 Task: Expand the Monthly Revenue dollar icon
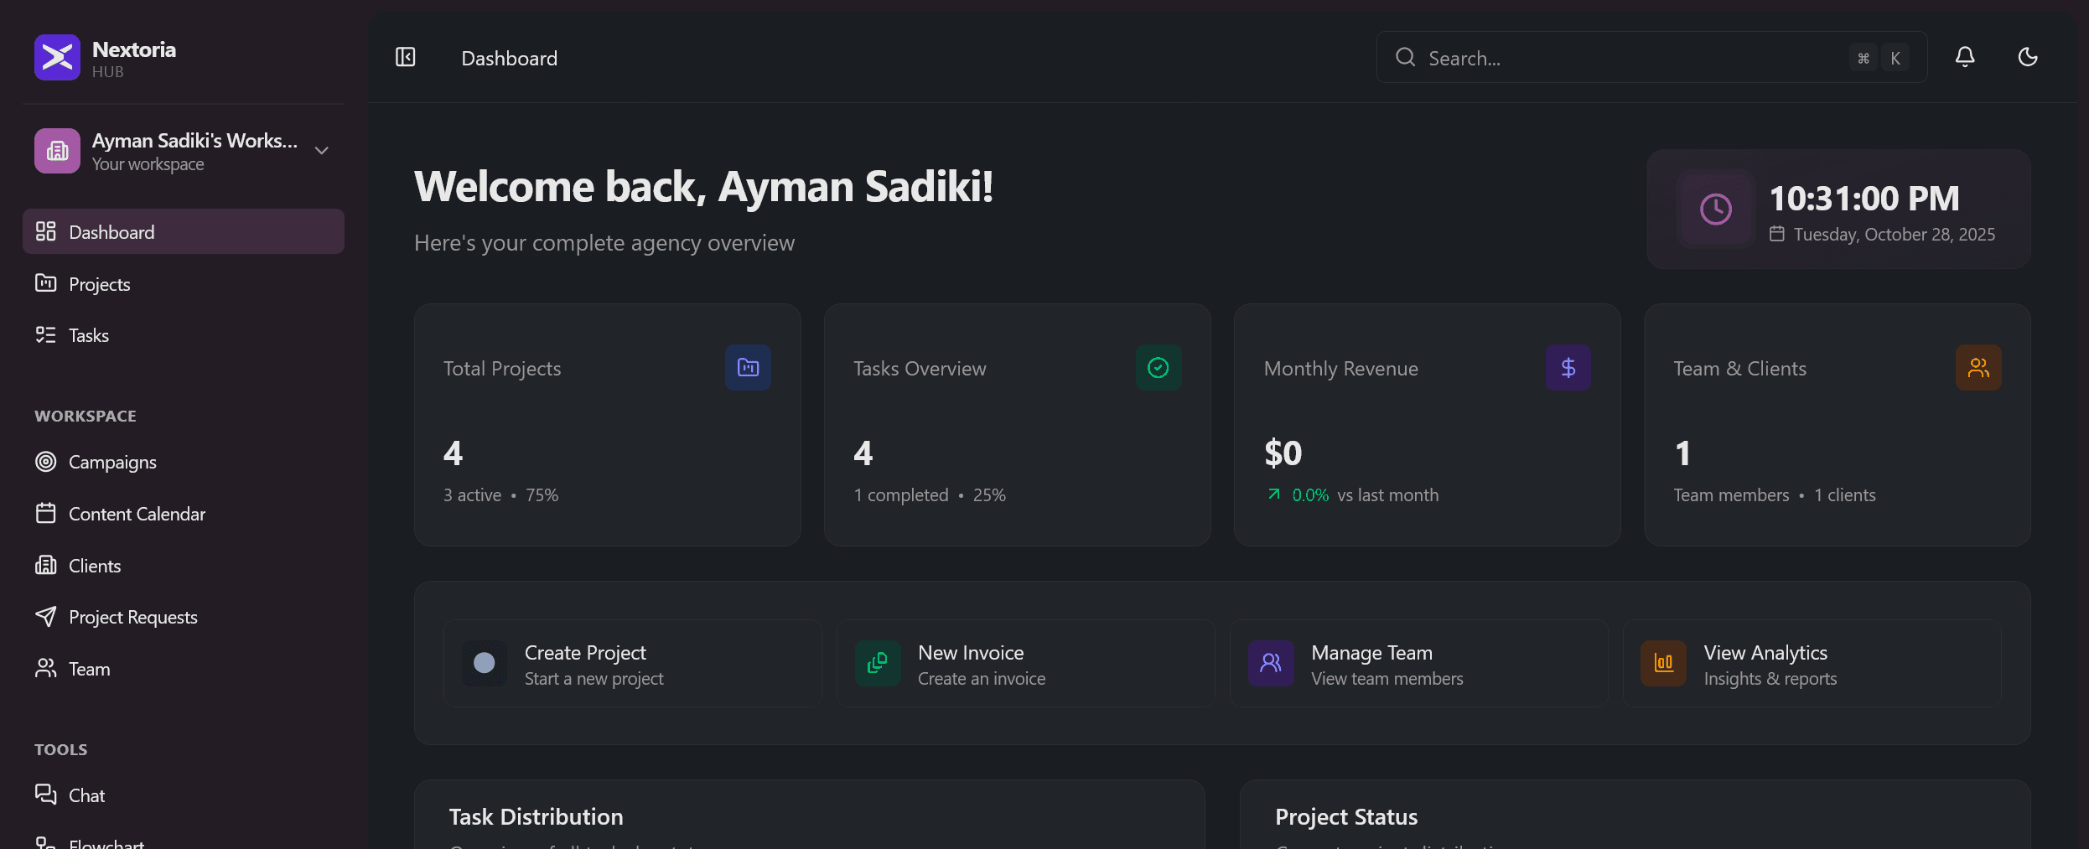pos(1568,367)
